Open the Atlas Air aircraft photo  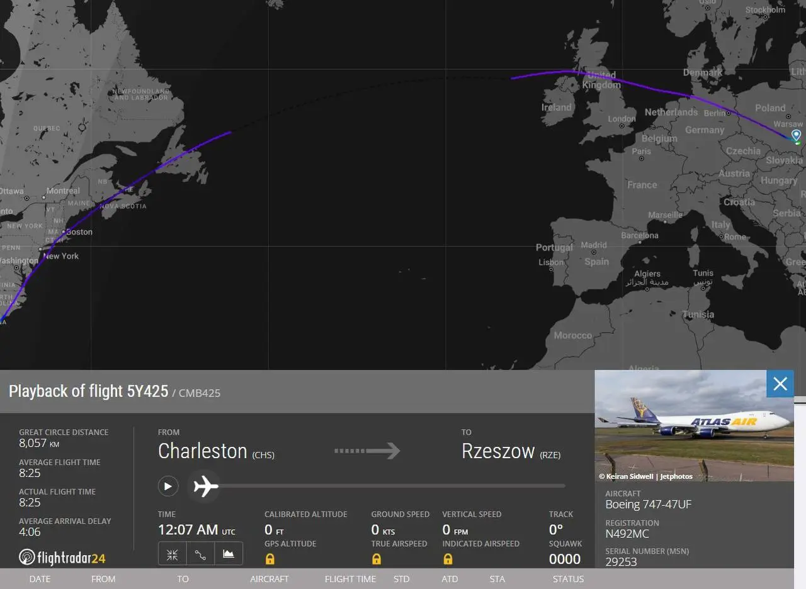click(694, 426)
